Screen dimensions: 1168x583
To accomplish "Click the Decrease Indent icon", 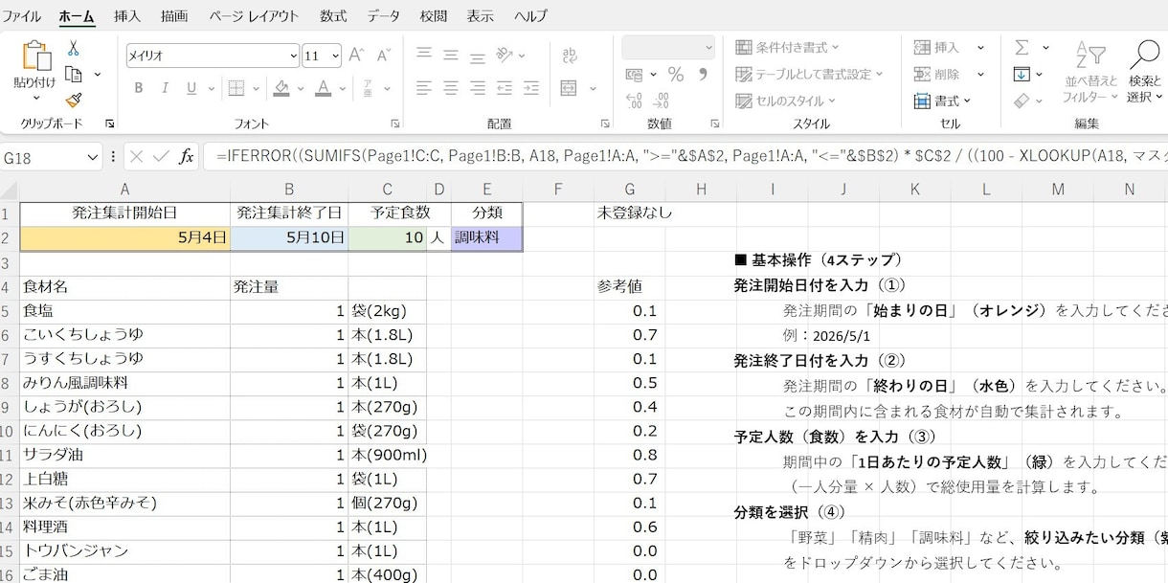I will point(505,88).
